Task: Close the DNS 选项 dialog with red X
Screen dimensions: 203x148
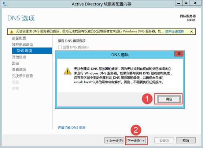Action: 179,54
